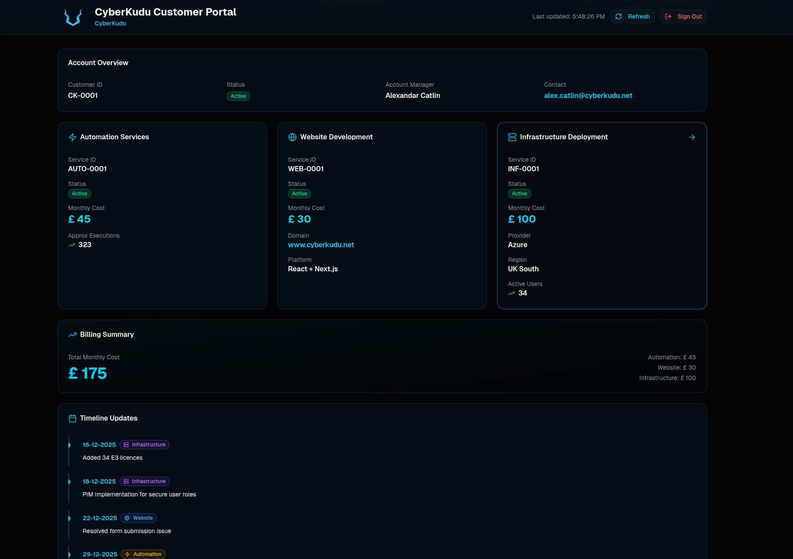
Task: Click the Infrastructure Deployment server icon
Action: click(512, 137)
